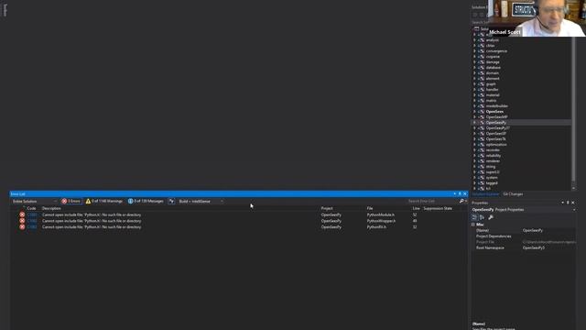Sort by the Suppression State column header

[x=438, y=208]
